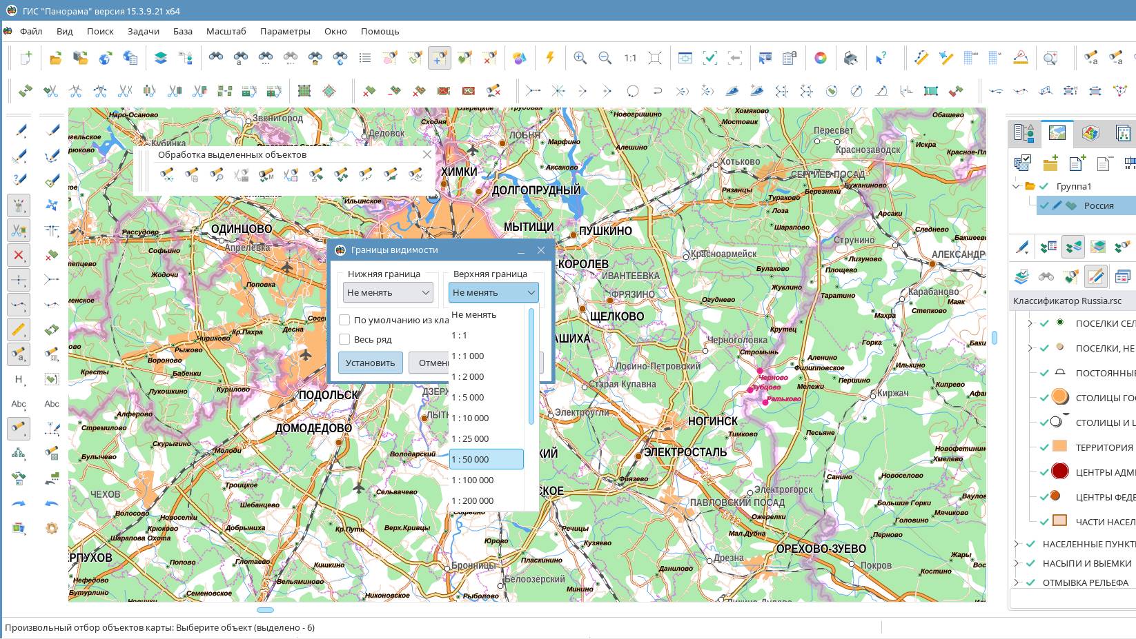
Task: Collapse the Группа1 tree group
Action: click(x=1016, y=186)
